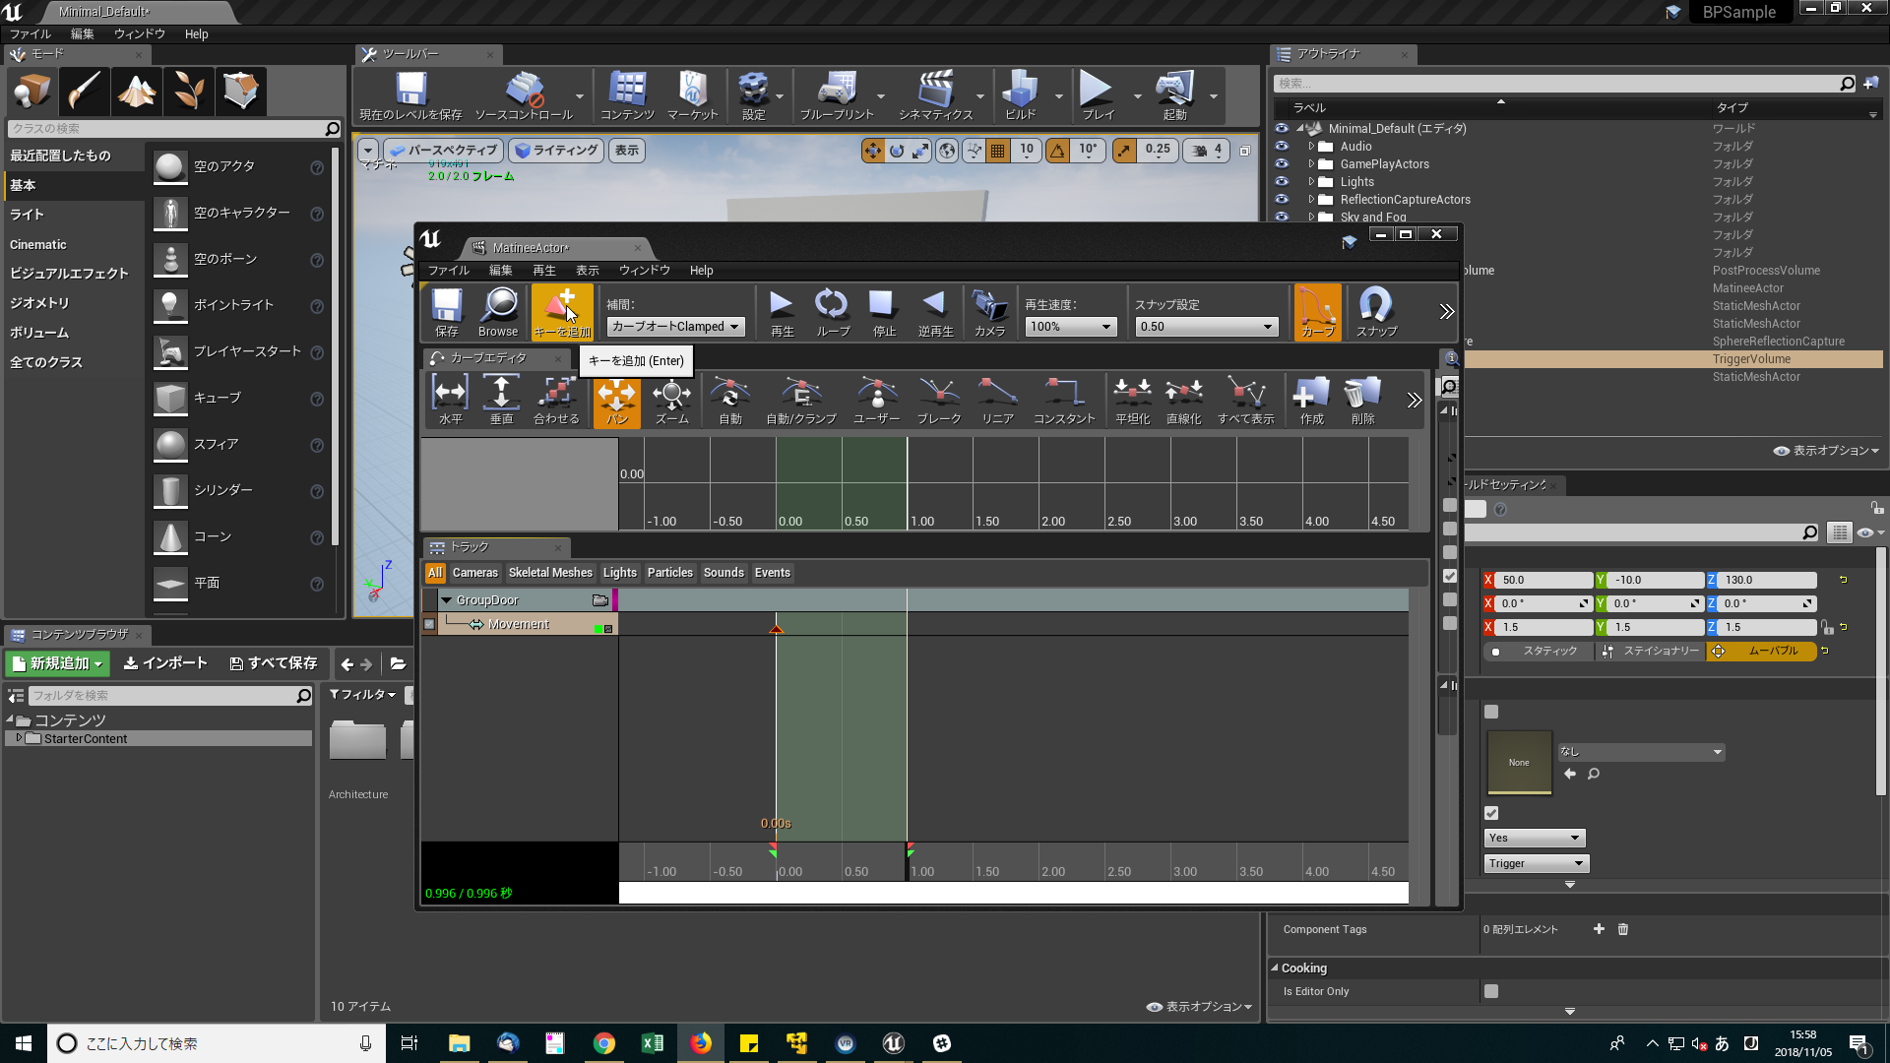Expand the Audio folder in the outliner
This screenshot has width=1890, height=1063.
1311,147
